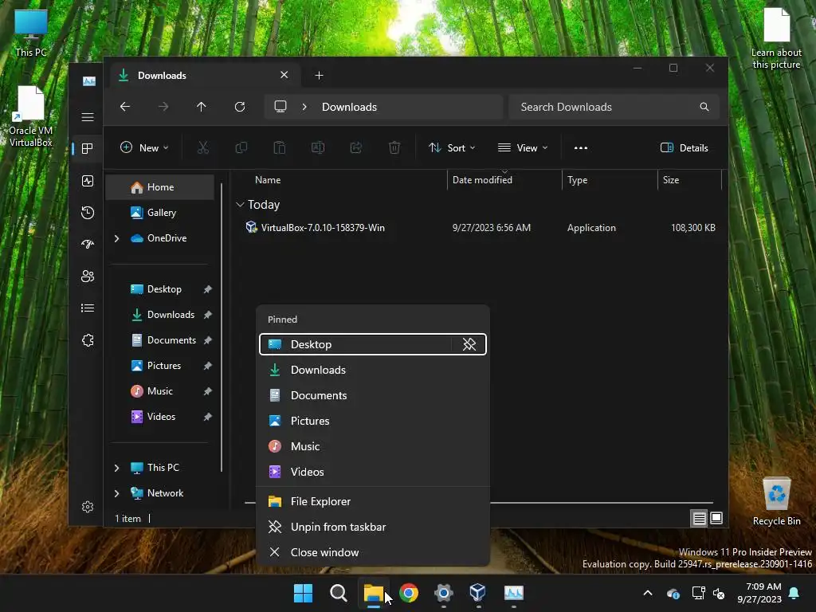Add a new File Explorer tab

pos(319,76)
